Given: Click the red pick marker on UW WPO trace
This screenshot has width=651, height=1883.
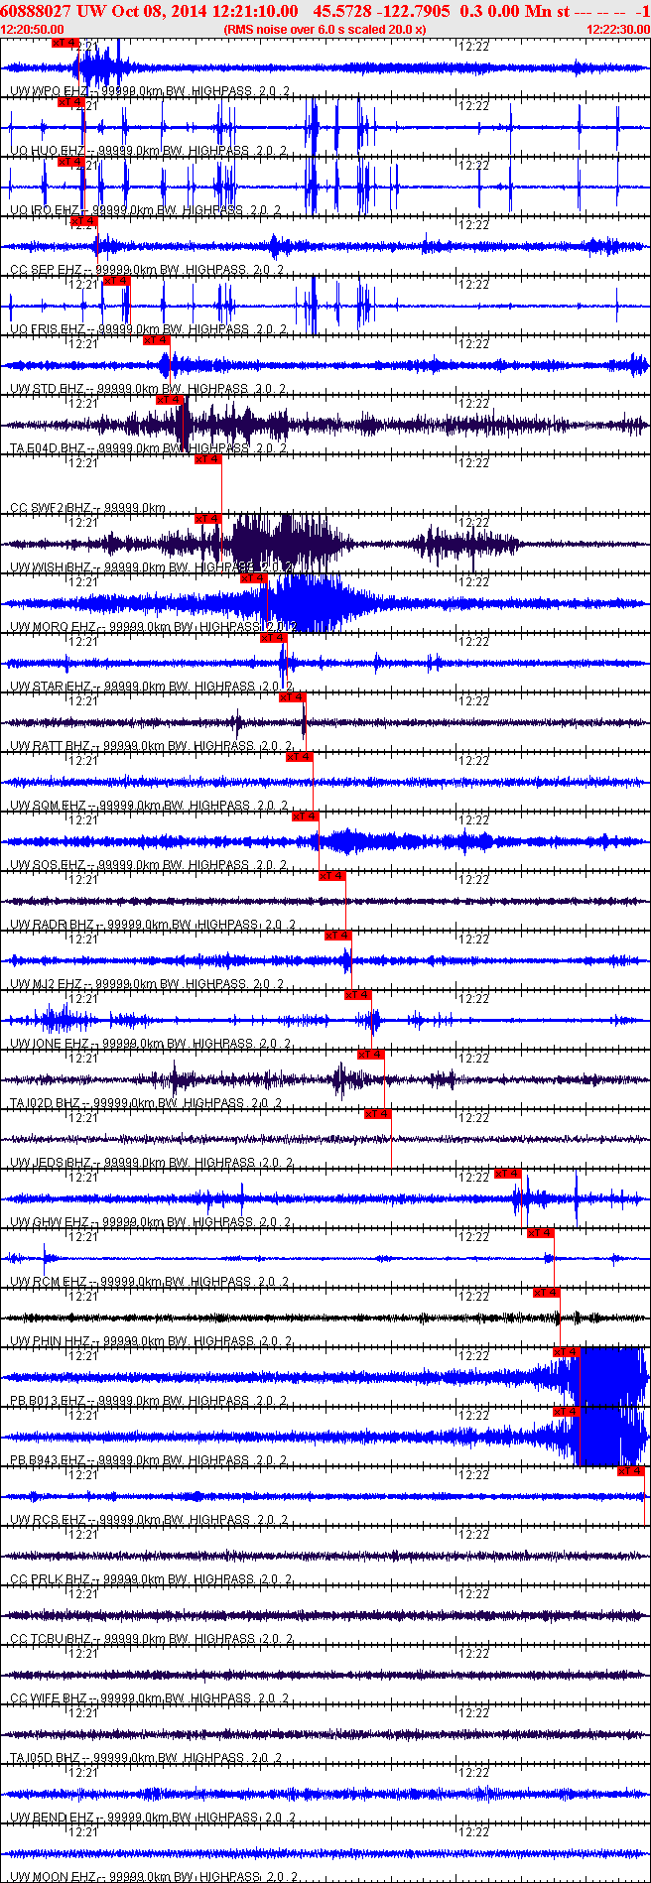Looking at the screenshot, I should click(65, 43).
